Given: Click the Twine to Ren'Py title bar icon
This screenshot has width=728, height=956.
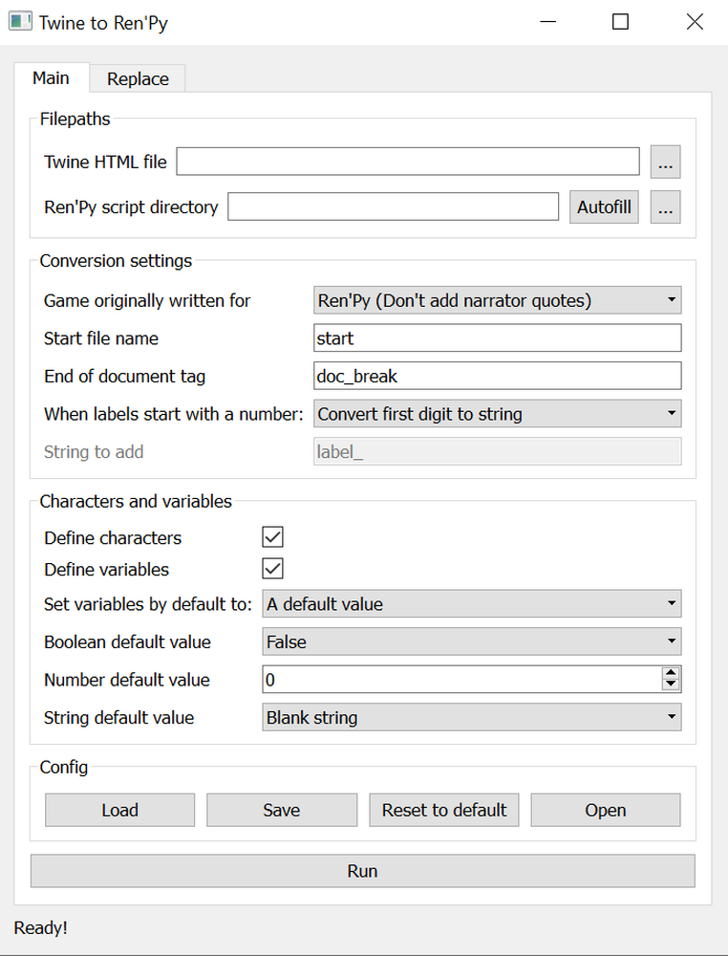Looking at the screenshot, I should 20,20.
